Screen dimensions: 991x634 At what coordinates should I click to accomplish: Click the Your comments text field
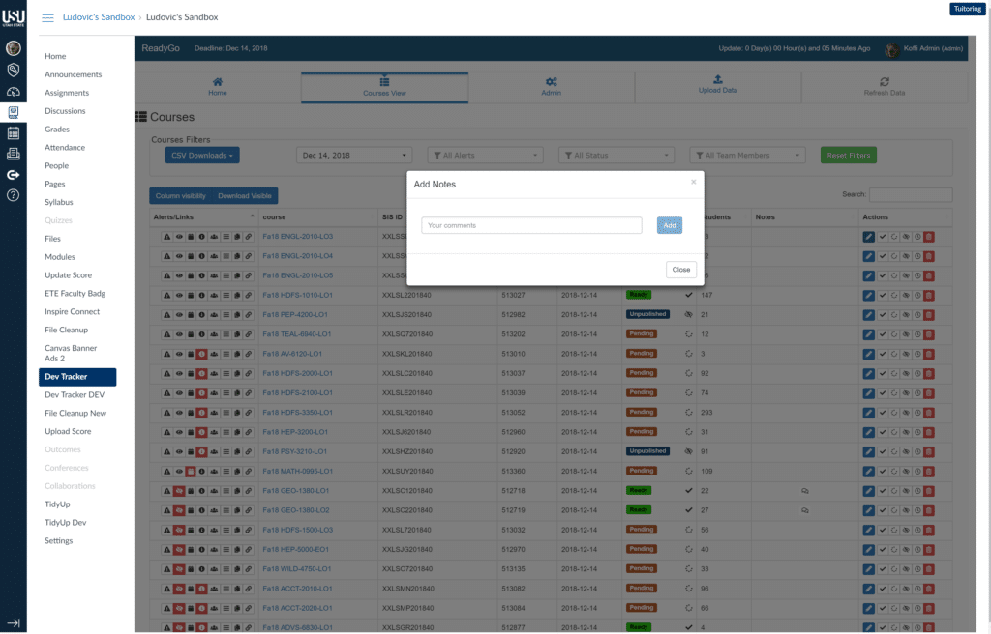[x=531, y=225]
